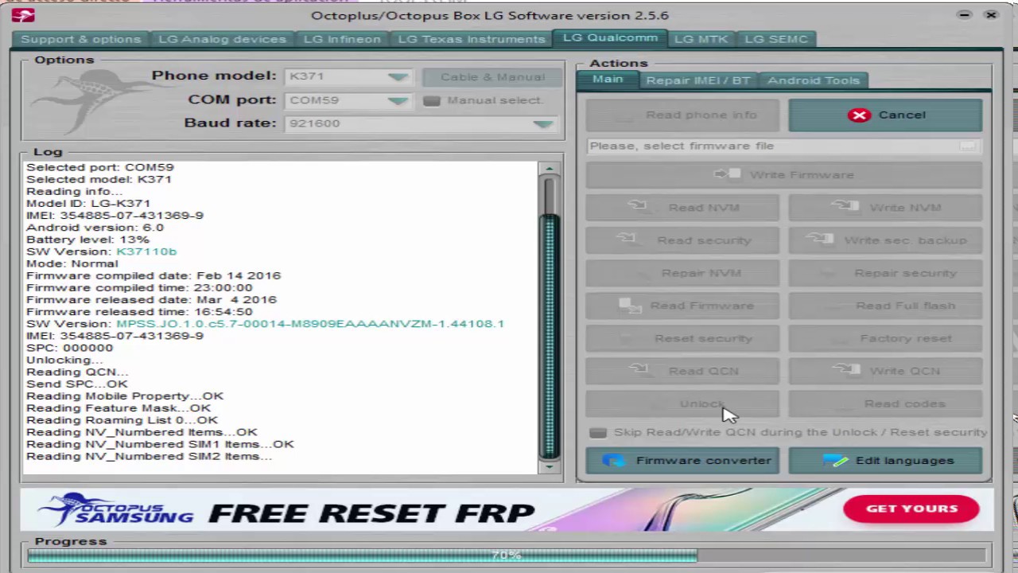
Task: Click the Reset security button
Action: pos(682,338)
